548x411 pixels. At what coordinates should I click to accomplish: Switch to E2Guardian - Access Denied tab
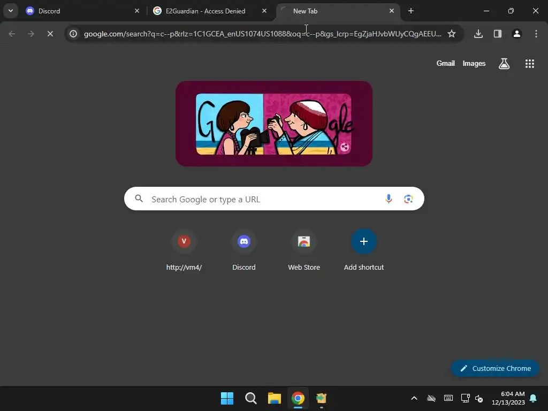(210, 11)
